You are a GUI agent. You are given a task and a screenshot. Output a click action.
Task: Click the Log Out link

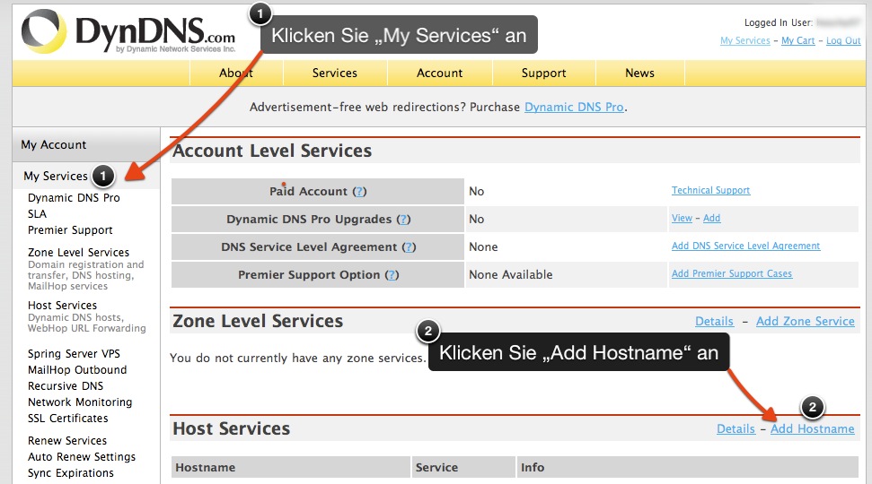pos(843,41)
